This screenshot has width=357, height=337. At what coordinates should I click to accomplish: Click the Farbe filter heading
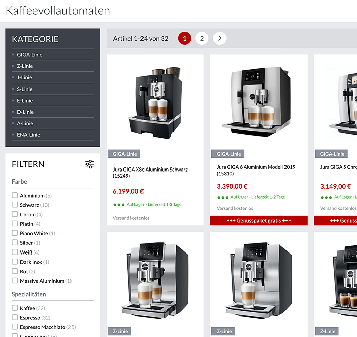pos(19,182)
